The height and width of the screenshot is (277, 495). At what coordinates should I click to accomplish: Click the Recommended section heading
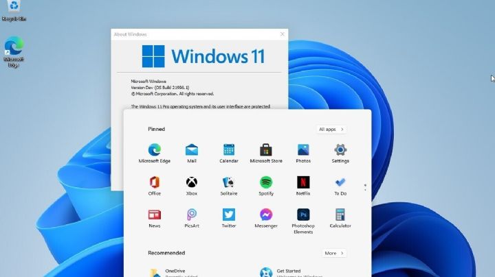click(166, 253)
